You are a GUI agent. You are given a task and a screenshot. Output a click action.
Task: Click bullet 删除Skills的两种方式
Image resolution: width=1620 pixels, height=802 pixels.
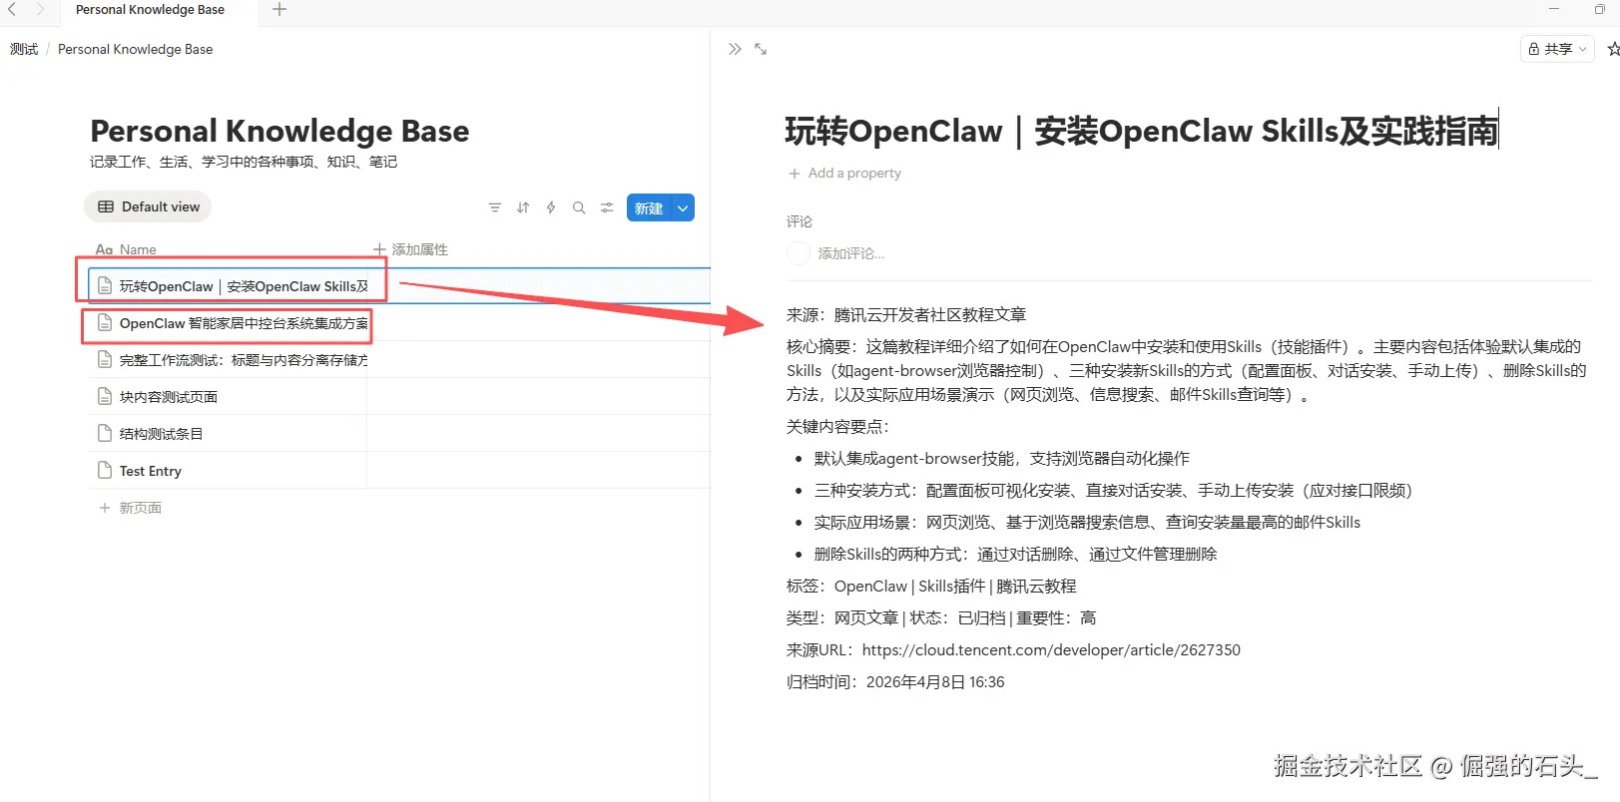point(1015,555)
